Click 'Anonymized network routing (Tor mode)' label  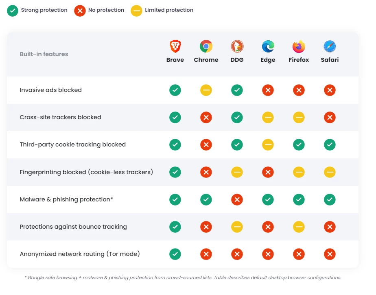(x=80, y=254)
